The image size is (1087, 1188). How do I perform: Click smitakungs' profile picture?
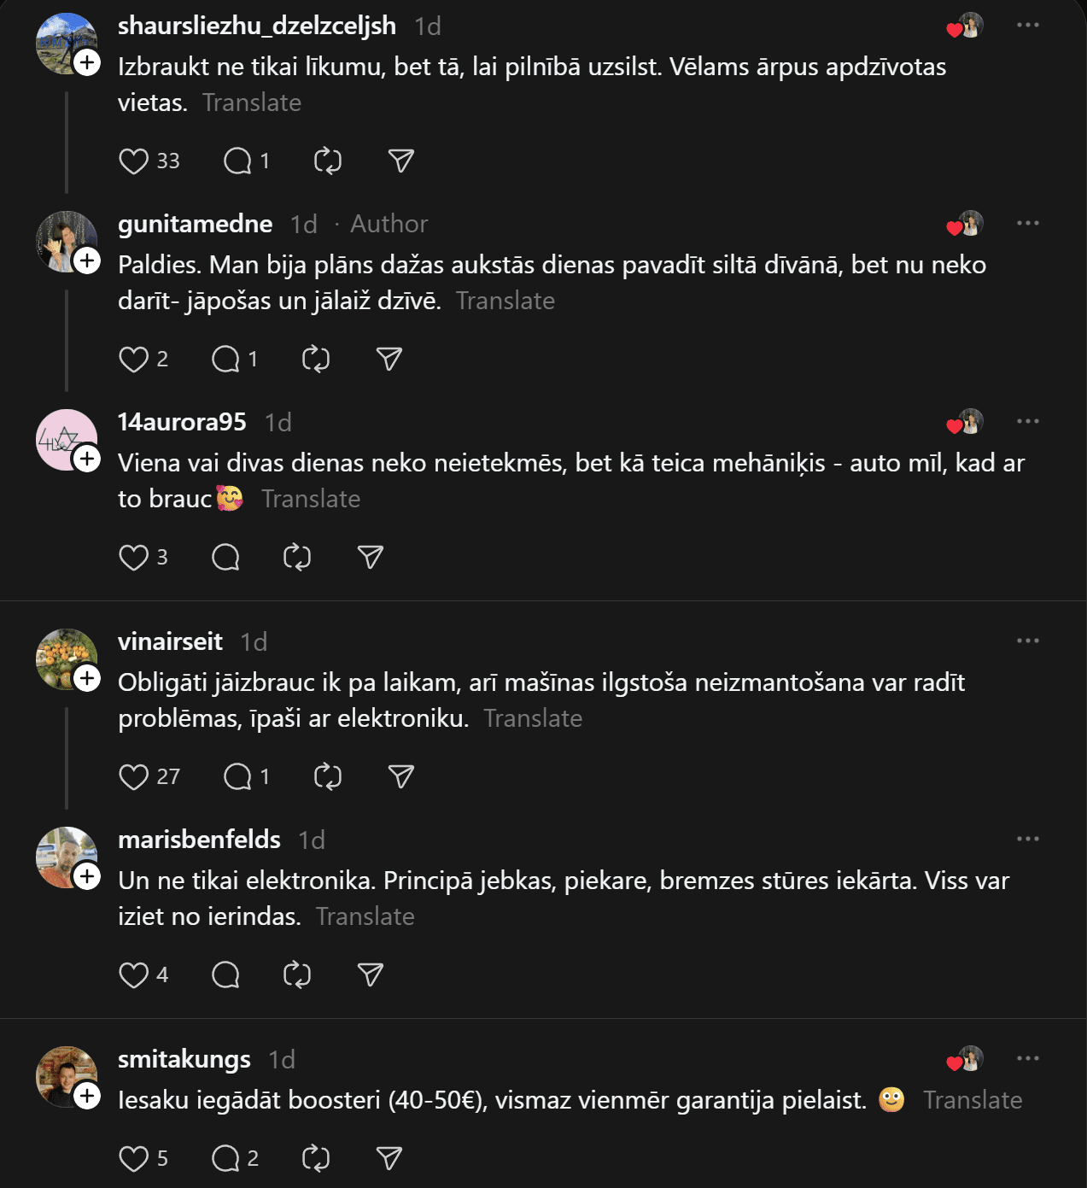click(64, 1075)
